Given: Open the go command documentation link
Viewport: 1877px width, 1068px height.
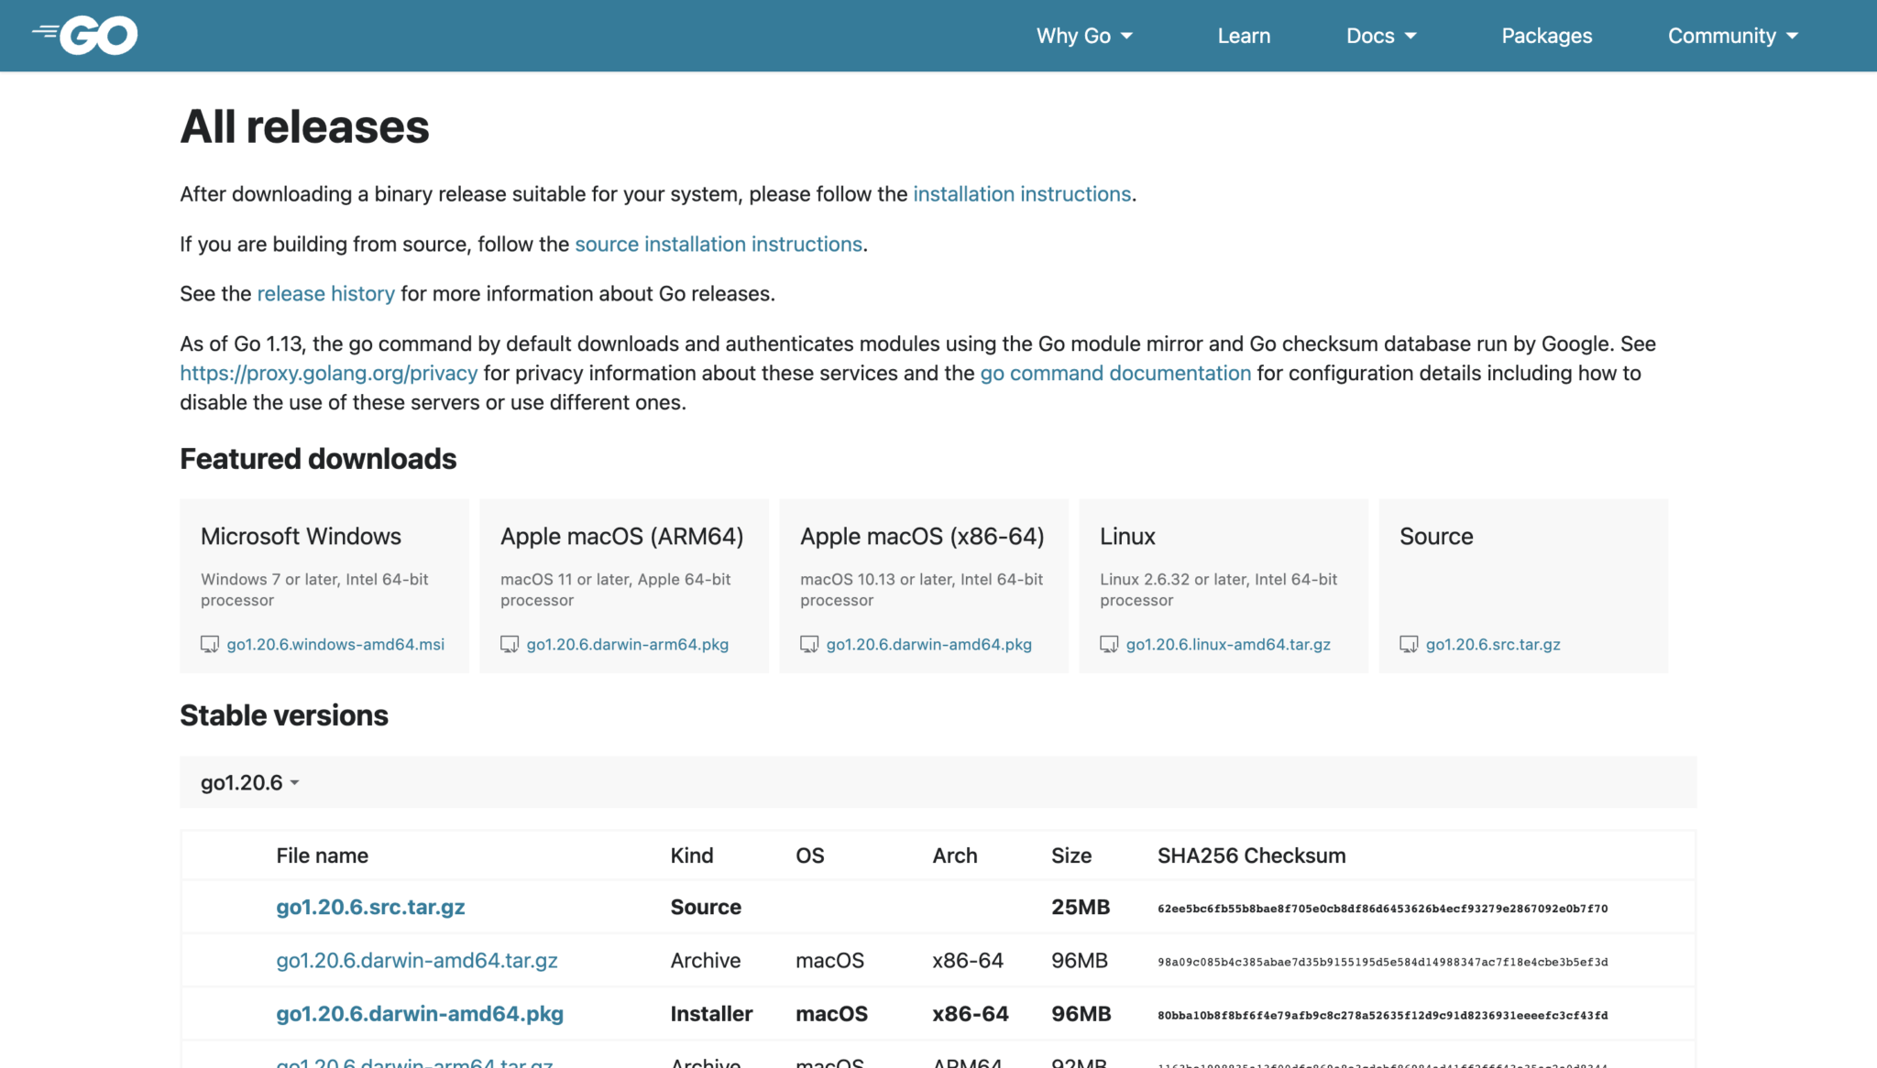Looking at the screenshot, I should click(x=1114, y=373).
